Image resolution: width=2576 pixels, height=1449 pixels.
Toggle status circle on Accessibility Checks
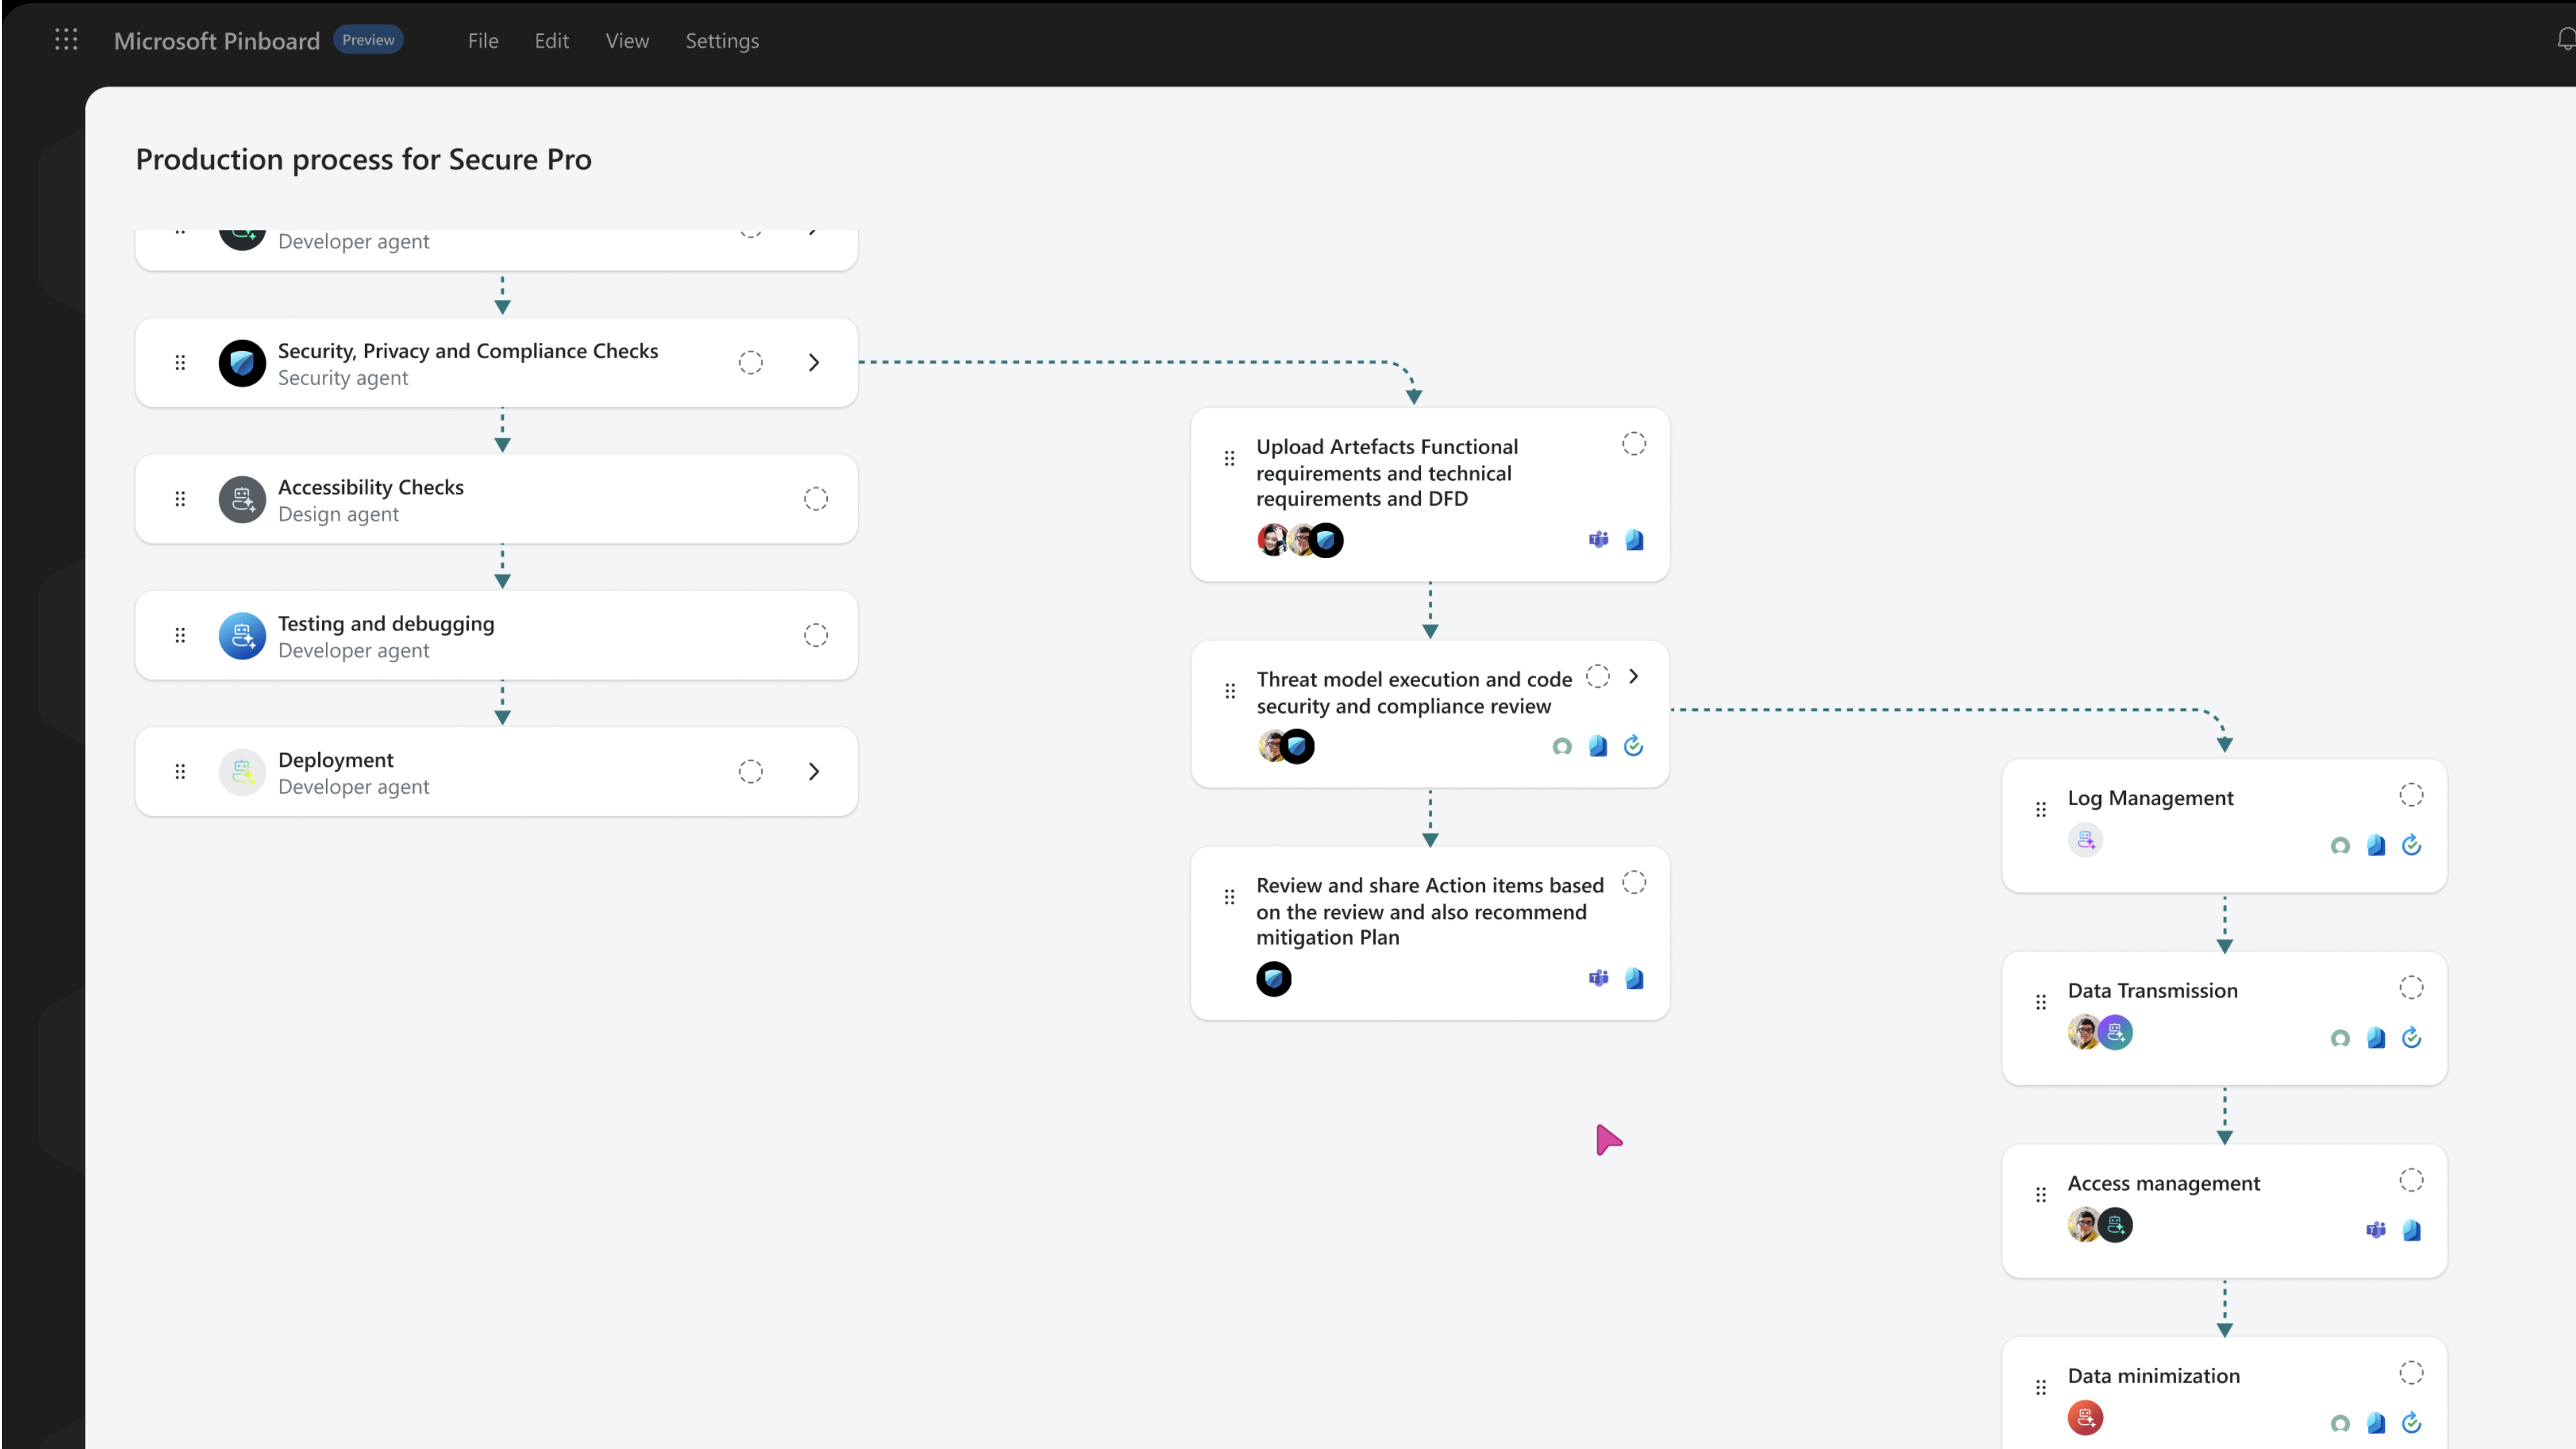tap(816, 499)
